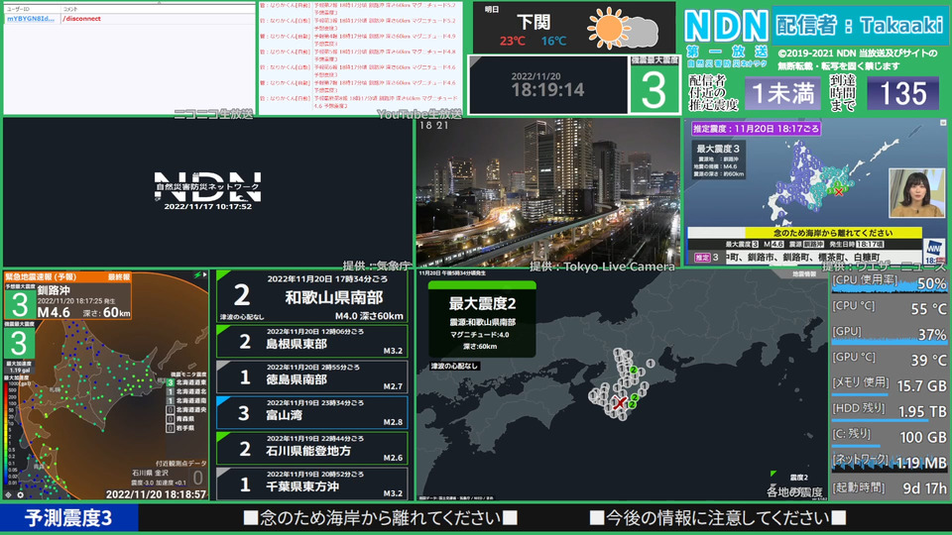Click the 岩手県 region intensity row
Screen dimensions: 952x535
[x=181, y=428]
